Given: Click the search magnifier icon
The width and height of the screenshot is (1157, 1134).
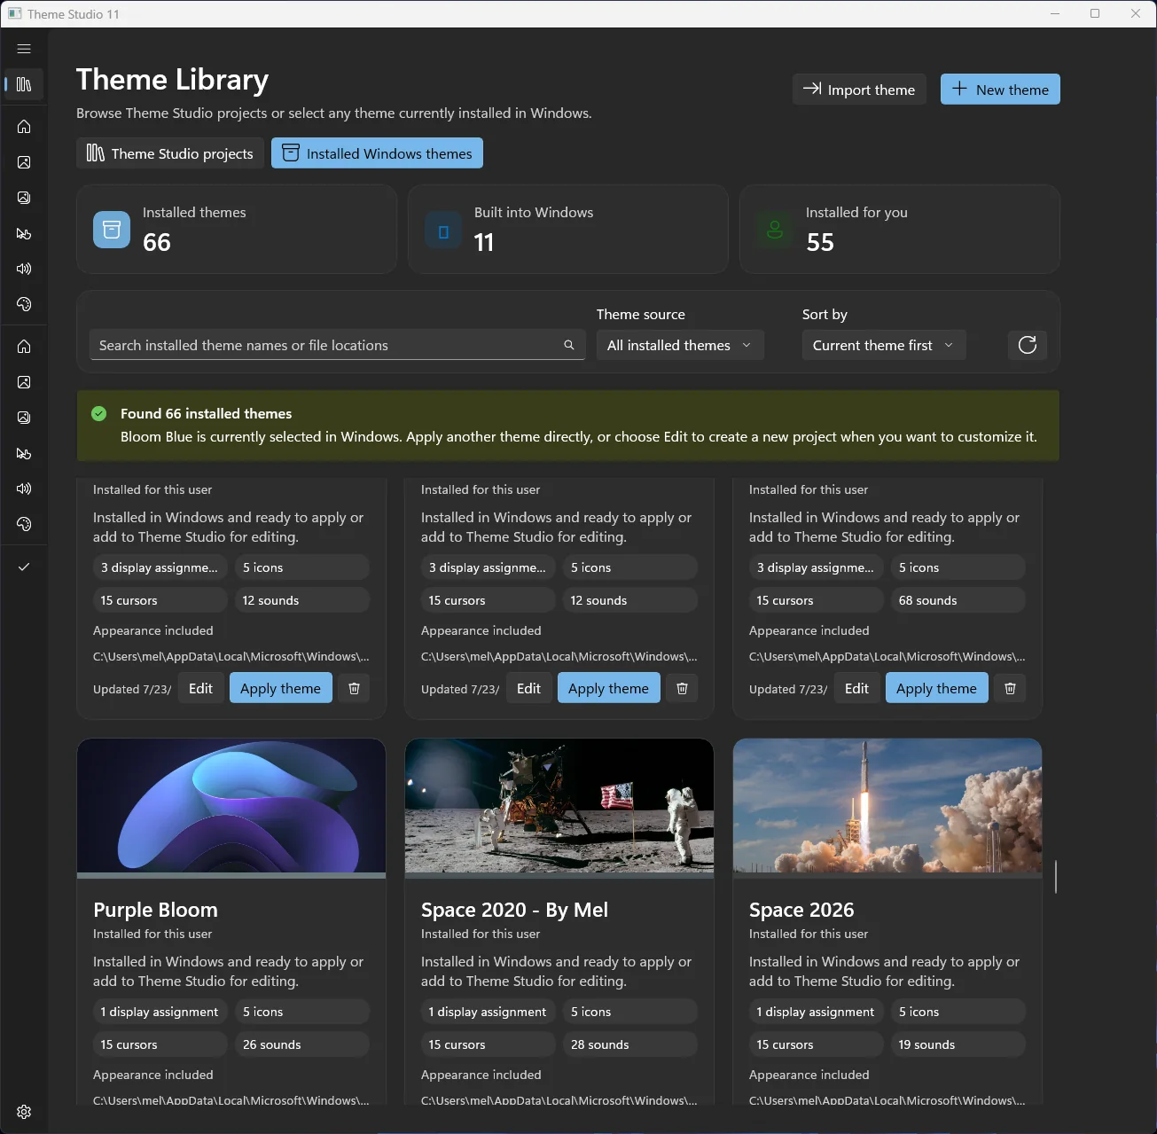Looking at the screenshot, I should click(569, 345).
